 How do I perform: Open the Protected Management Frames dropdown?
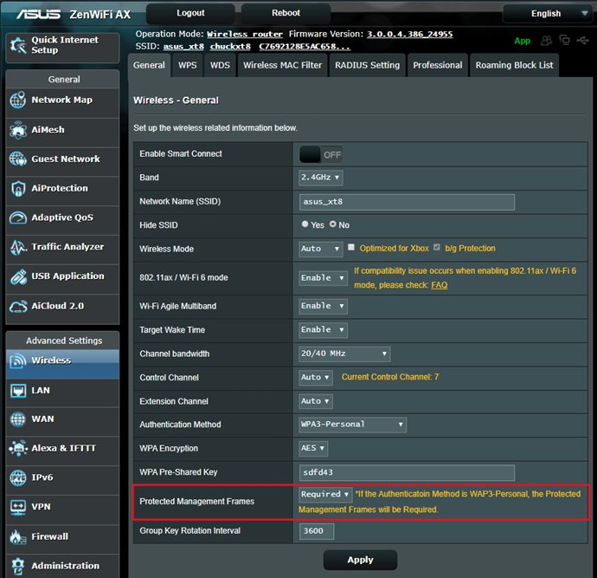[x=325, y=495]
